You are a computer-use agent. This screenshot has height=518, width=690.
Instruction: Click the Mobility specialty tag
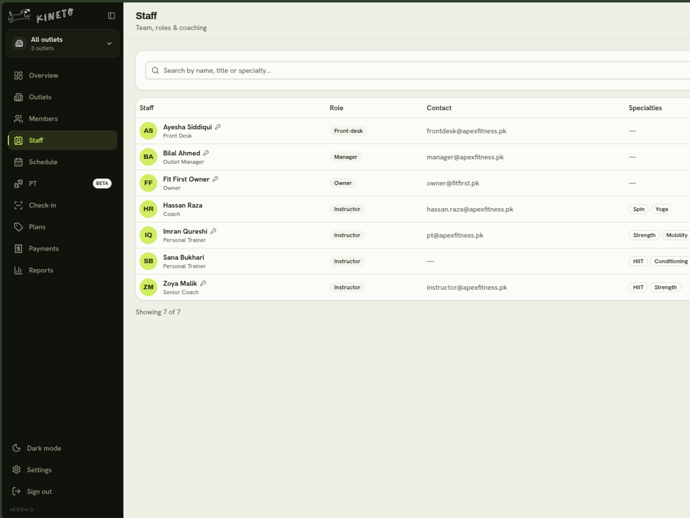(x=676, y=235)
